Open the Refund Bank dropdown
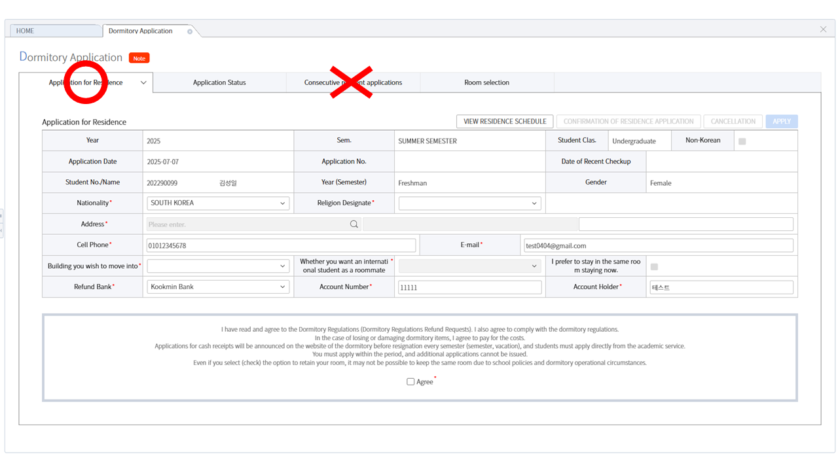This screenshot has height=471, width=838. pos(217,287)
